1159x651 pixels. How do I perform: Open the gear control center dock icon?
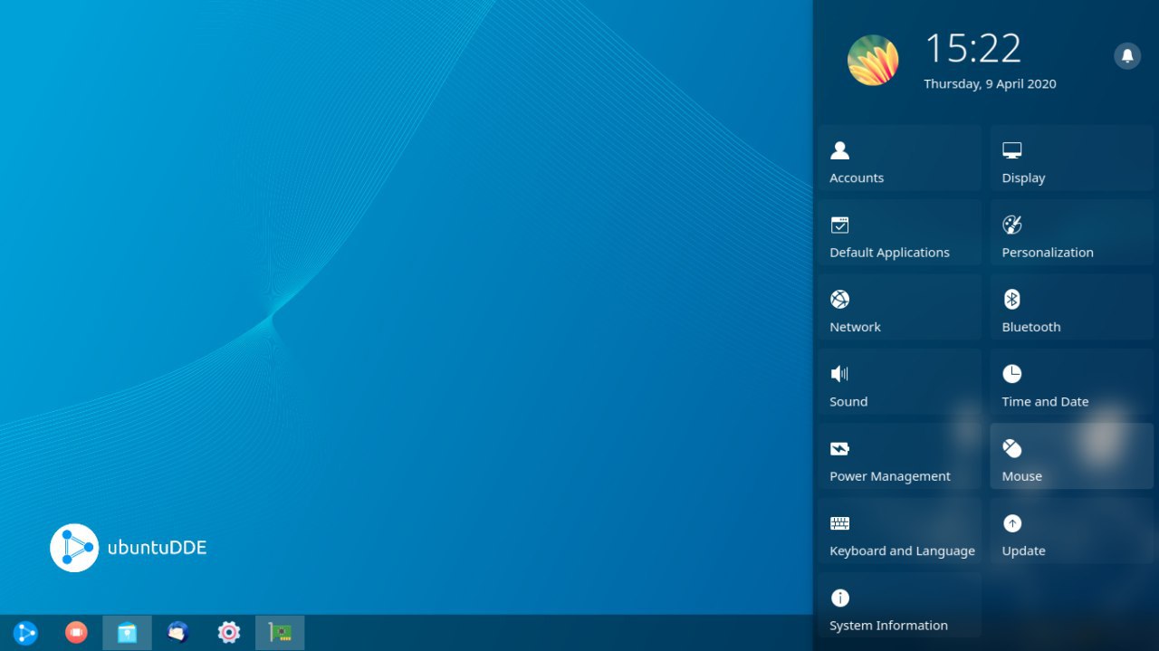[x=229, y=633]
